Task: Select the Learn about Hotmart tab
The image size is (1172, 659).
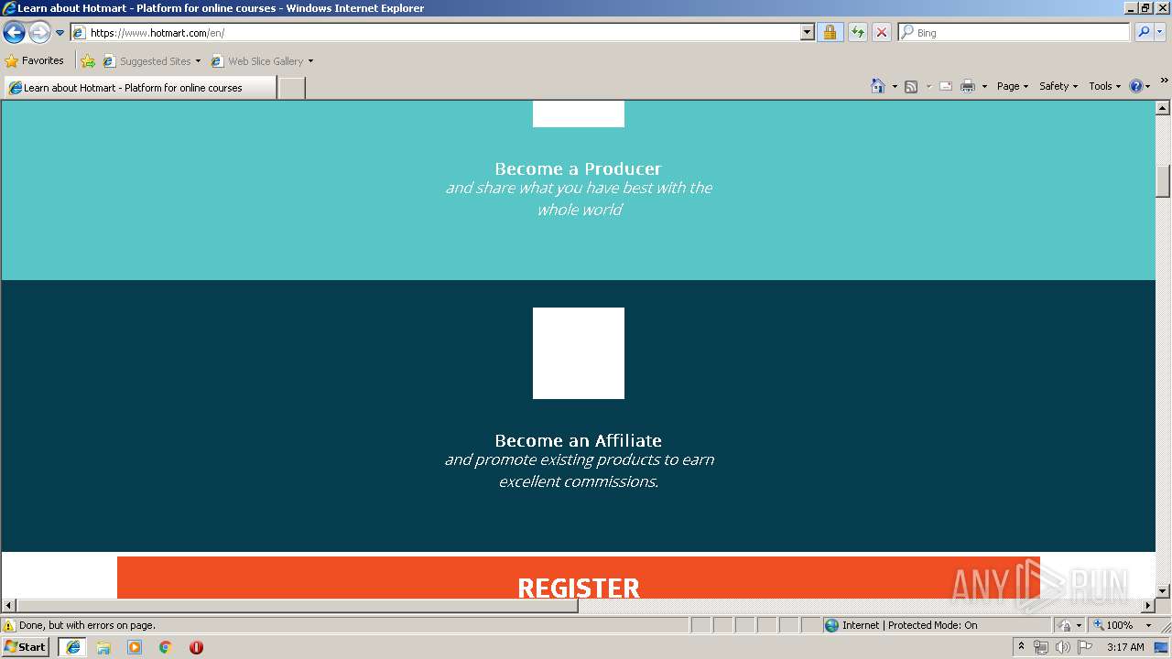Action: 139,88
